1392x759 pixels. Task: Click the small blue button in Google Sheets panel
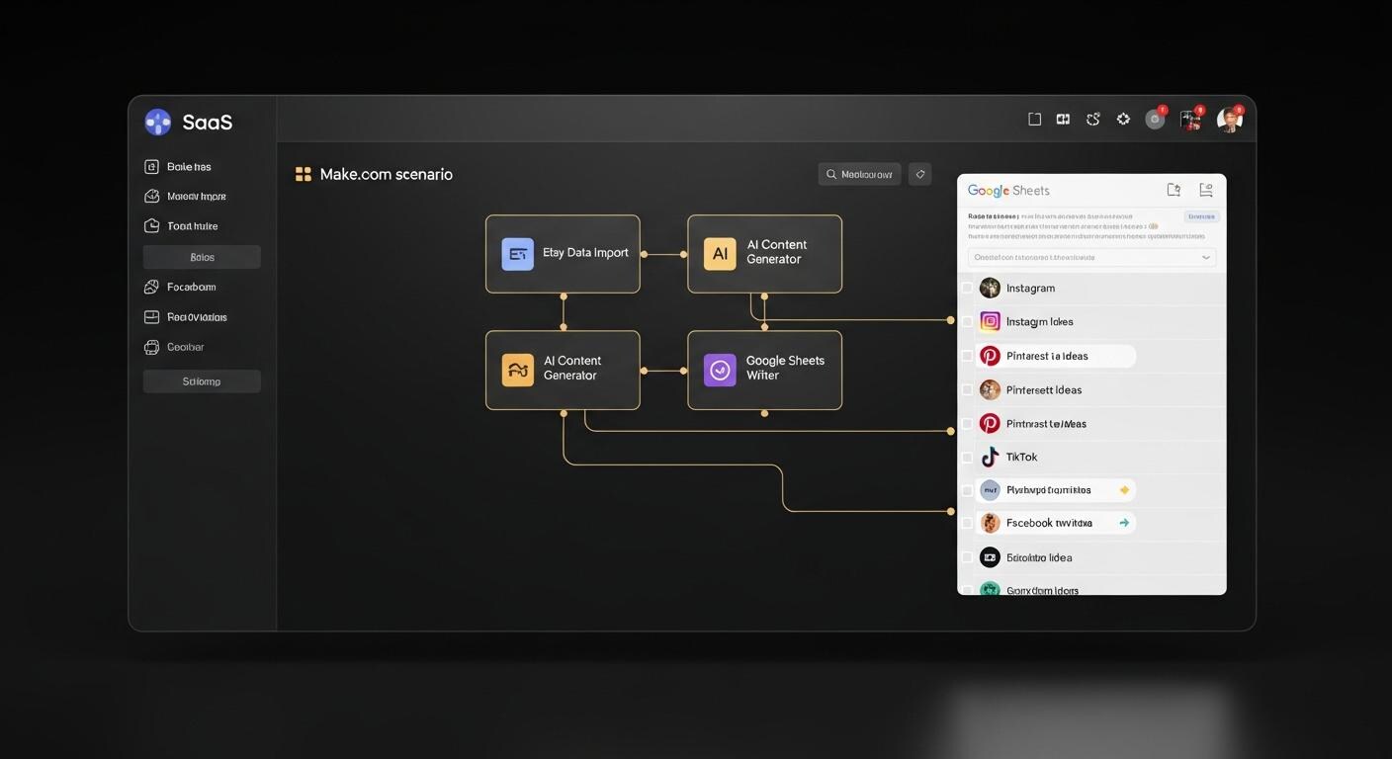pyautogui.click(x=1201, y=216)
